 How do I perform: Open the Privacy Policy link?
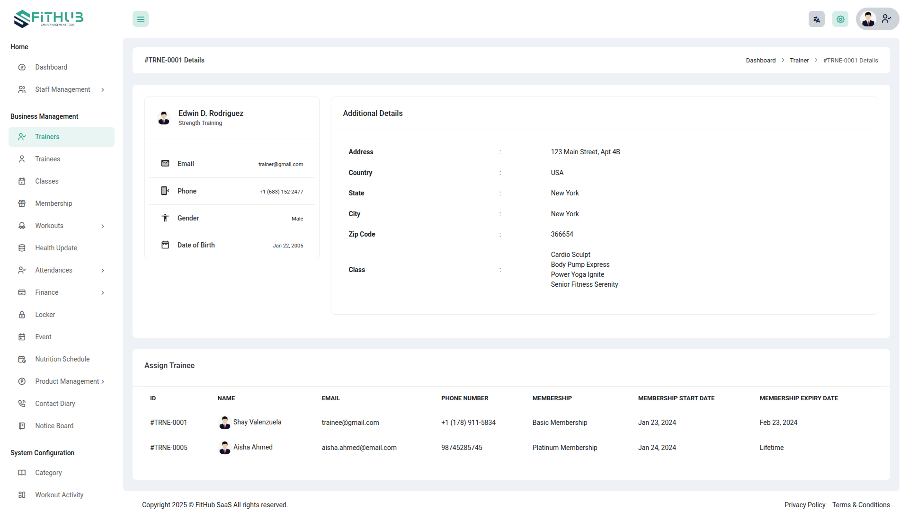(x=804, y=505)
